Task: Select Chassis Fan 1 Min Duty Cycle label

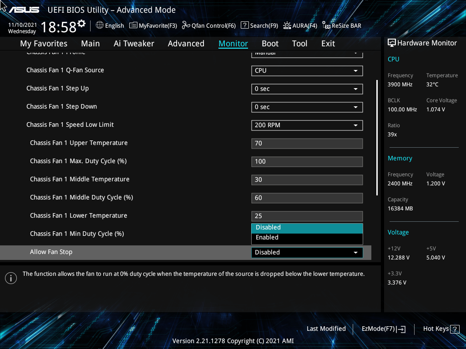Action: pos(77,234)
